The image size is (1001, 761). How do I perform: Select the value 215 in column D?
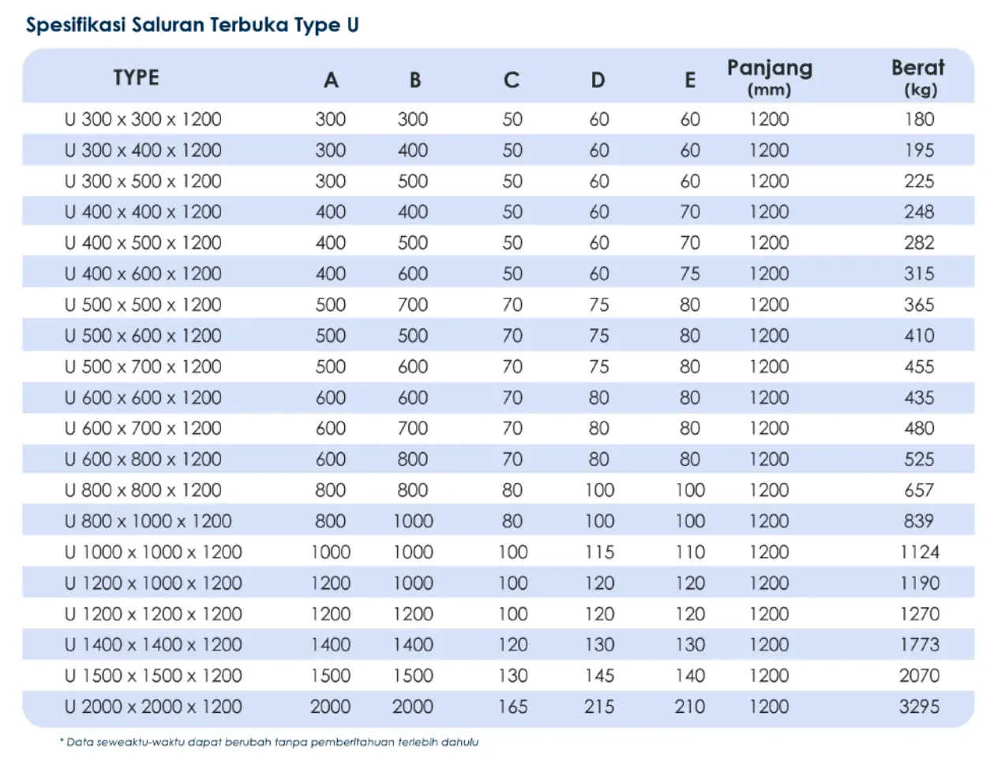[x=599, y=707]
